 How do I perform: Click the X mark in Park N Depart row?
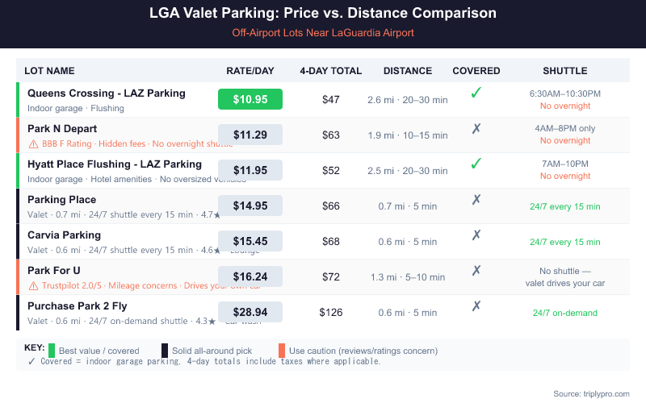476,128
